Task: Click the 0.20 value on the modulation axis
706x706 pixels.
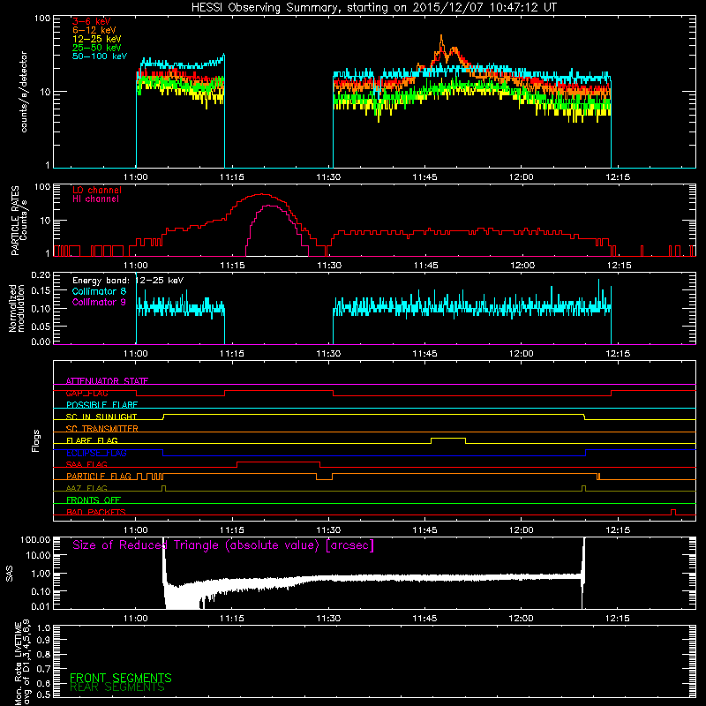Action: 41,275
